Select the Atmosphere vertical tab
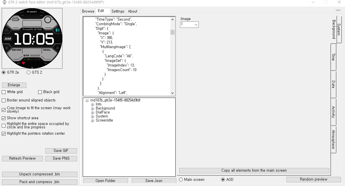This screenshot has width=345, height=186. click(x=333, y=139)
